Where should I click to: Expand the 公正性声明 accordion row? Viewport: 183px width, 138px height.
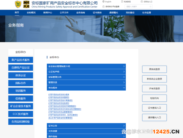pyautogui.click(x=86, y=72)
